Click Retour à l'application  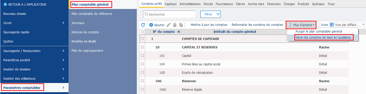[27, 4]
